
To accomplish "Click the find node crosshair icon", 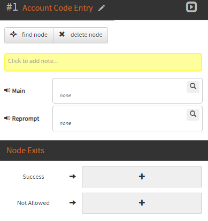I will (x=13, y=34).
